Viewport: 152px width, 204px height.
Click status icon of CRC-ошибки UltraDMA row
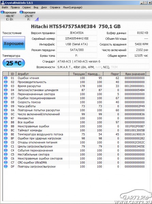pos(5,163)
